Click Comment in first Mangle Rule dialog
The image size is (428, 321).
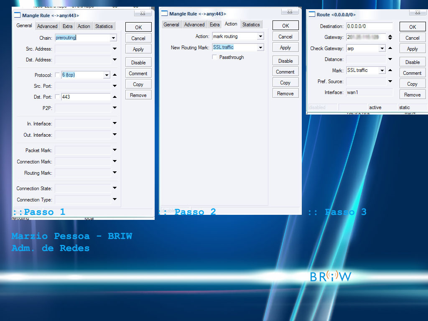pyautogui.click(x=138, y=74)
